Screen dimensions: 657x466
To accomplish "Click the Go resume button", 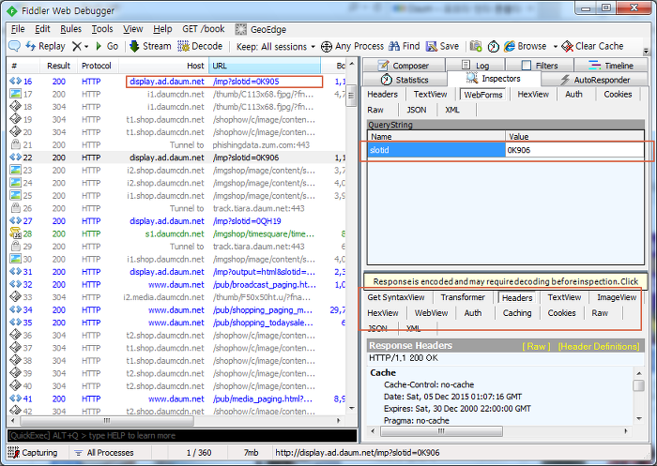I will tap(107, 46).
